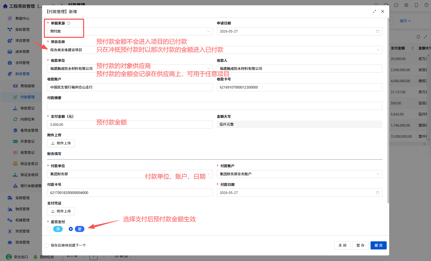This screenshot has width=431, height=261.
Task: Open 付款管理 in the sidebar menu
Action: pyautogui.click(x=27, y=97)
